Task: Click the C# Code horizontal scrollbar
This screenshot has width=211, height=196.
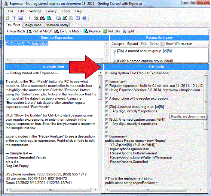Action: (x=154, y=190)
